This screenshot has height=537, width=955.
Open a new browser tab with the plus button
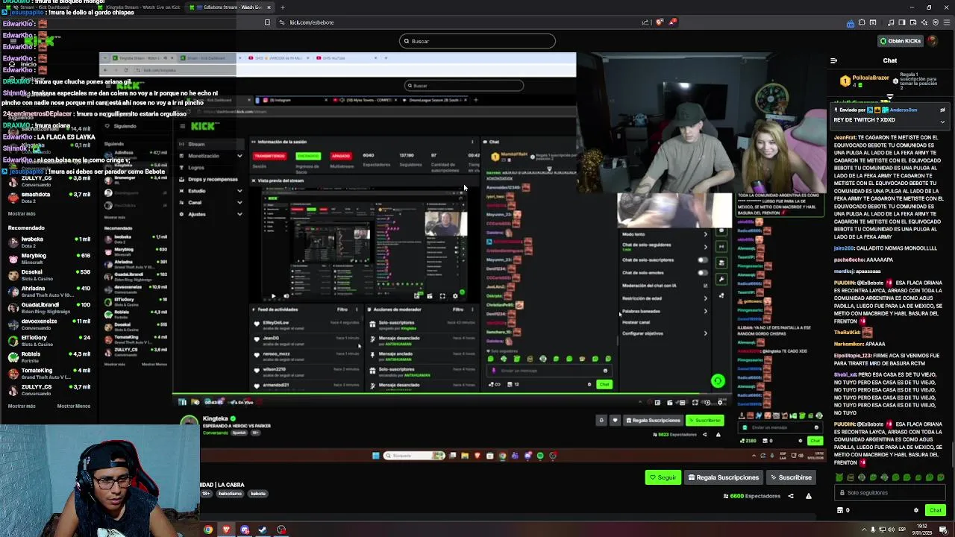pyautogui.click(x=282, y=7)
